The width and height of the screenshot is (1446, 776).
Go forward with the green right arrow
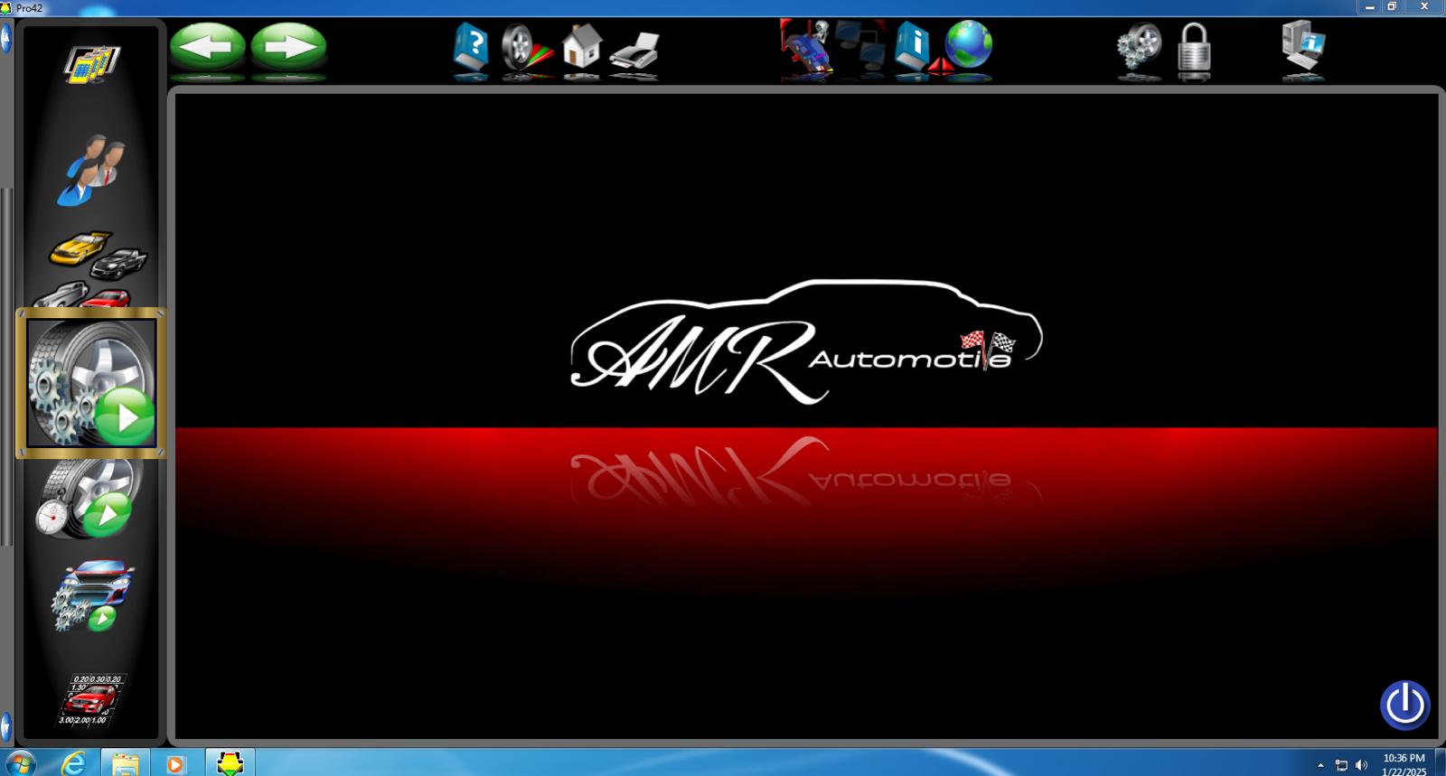point(288,46)
